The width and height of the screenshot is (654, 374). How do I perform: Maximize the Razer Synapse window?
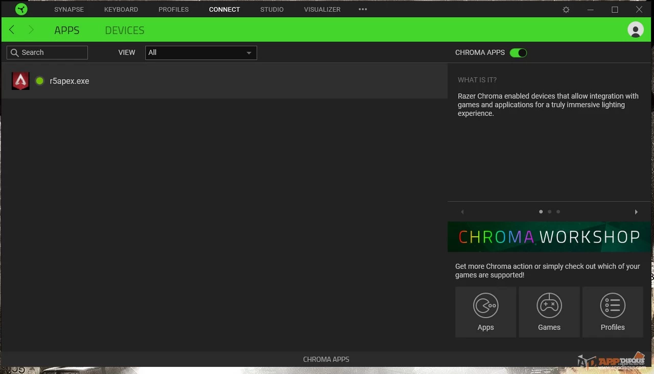tap(615, 9)
